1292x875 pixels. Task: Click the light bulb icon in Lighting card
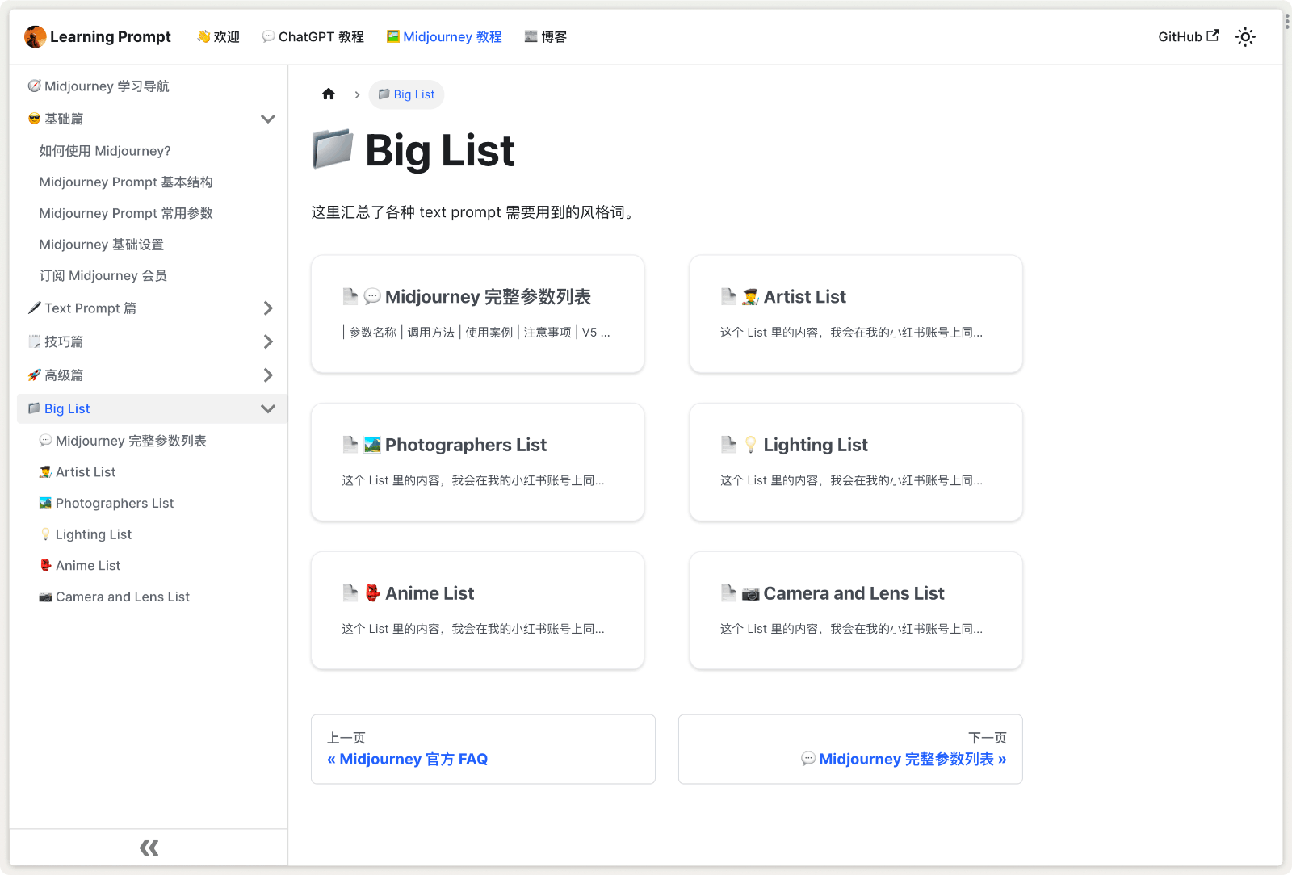(x=750, y=445)
